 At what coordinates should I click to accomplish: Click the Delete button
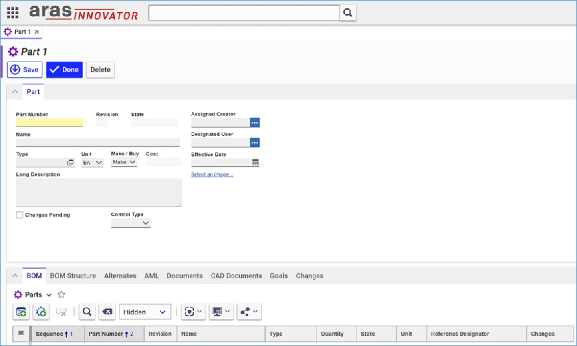coord(100,70)
